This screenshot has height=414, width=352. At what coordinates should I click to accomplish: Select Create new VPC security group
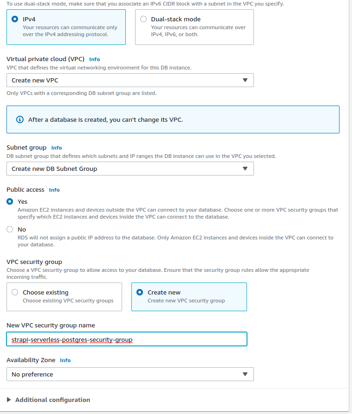tap(140, 292)
